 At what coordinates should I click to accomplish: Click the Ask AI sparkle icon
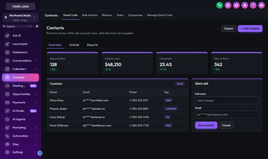coord(7,35)
